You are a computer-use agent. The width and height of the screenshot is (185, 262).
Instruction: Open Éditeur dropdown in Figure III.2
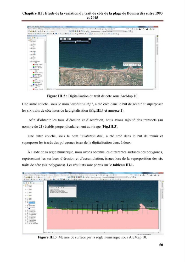click(81, 34)
